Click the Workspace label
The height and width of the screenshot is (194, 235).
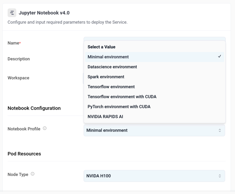coord(18,78)
